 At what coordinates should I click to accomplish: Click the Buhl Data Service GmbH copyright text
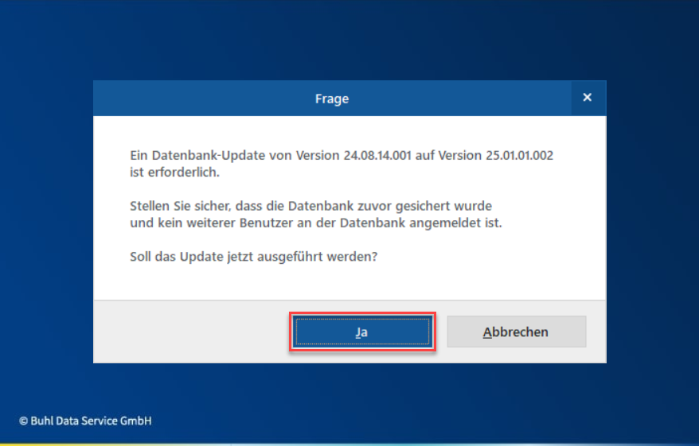tap(85, 421)
